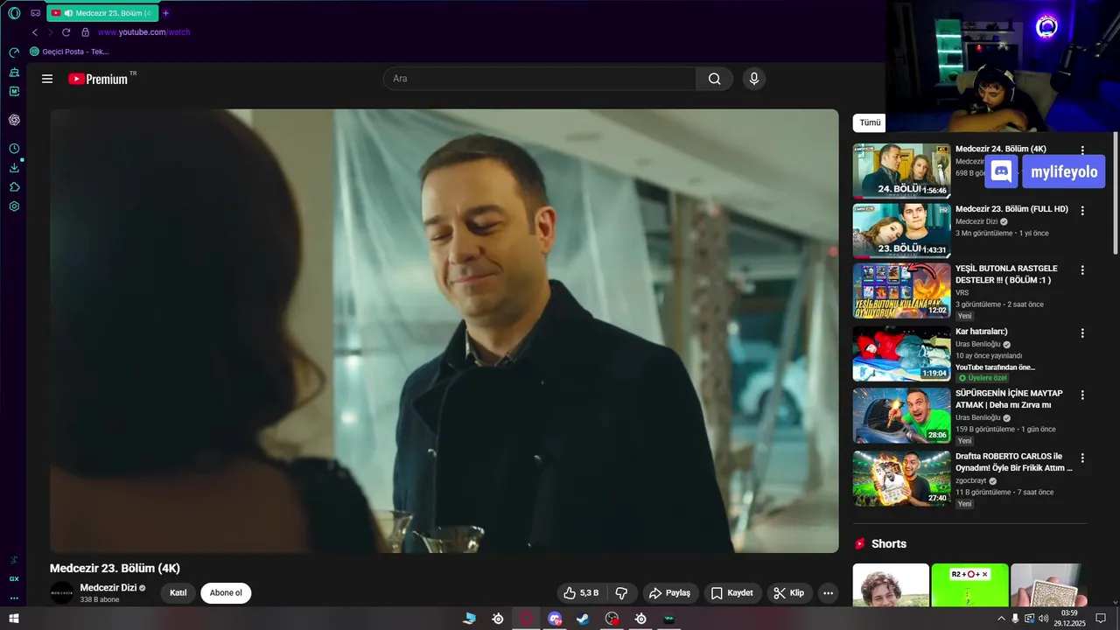Open Settings gear icon in sidebar
1120x630 pixels.
pos(14,206)
